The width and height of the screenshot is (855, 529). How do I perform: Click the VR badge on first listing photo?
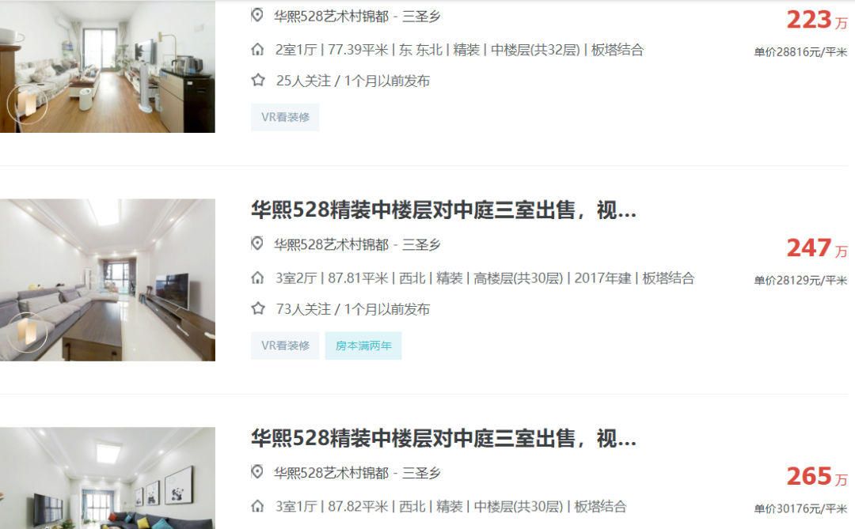tap(27, 104)
